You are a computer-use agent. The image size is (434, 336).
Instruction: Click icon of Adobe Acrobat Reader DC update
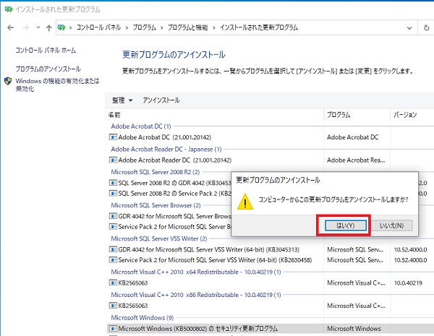click(x=113, y=160)
